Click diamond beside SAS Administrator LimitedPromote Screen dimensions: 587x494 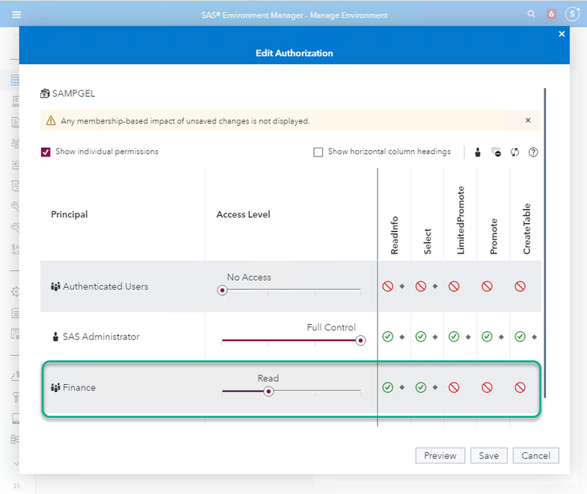(x=468, y=337)
